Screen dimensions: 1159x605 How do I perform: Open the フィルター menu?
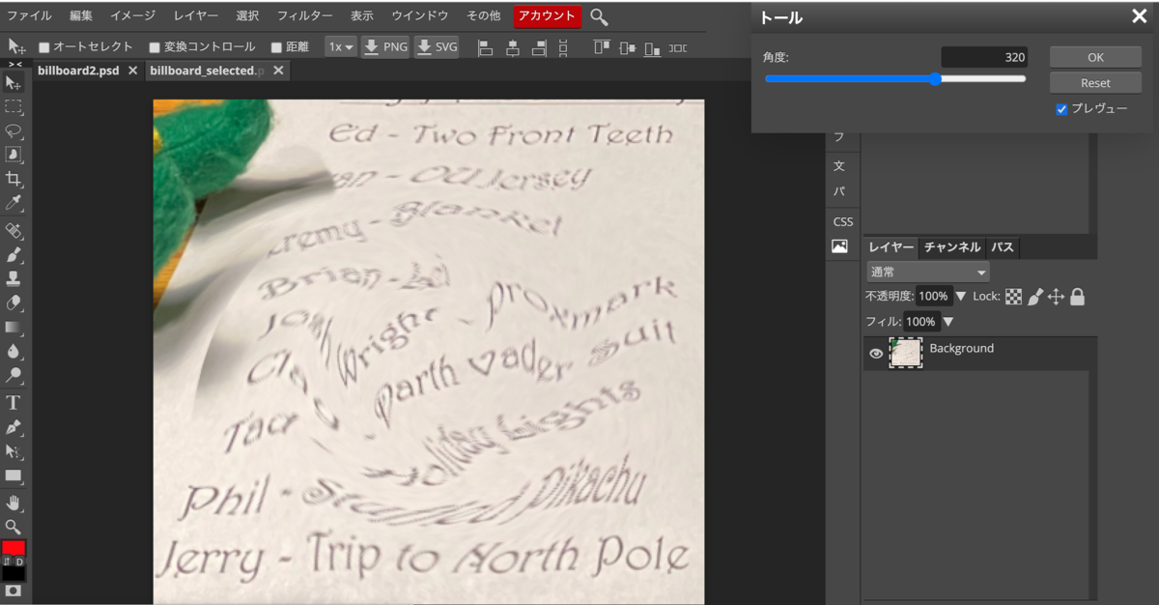[x=304, y=16]
